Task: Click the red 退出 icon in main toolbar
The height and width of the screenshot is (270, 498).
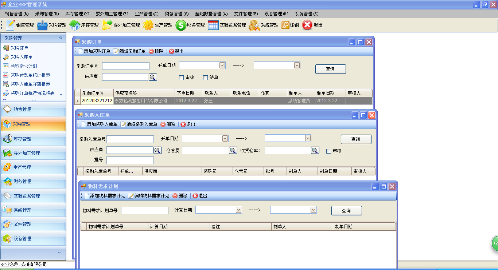Action: click(307, 25)
